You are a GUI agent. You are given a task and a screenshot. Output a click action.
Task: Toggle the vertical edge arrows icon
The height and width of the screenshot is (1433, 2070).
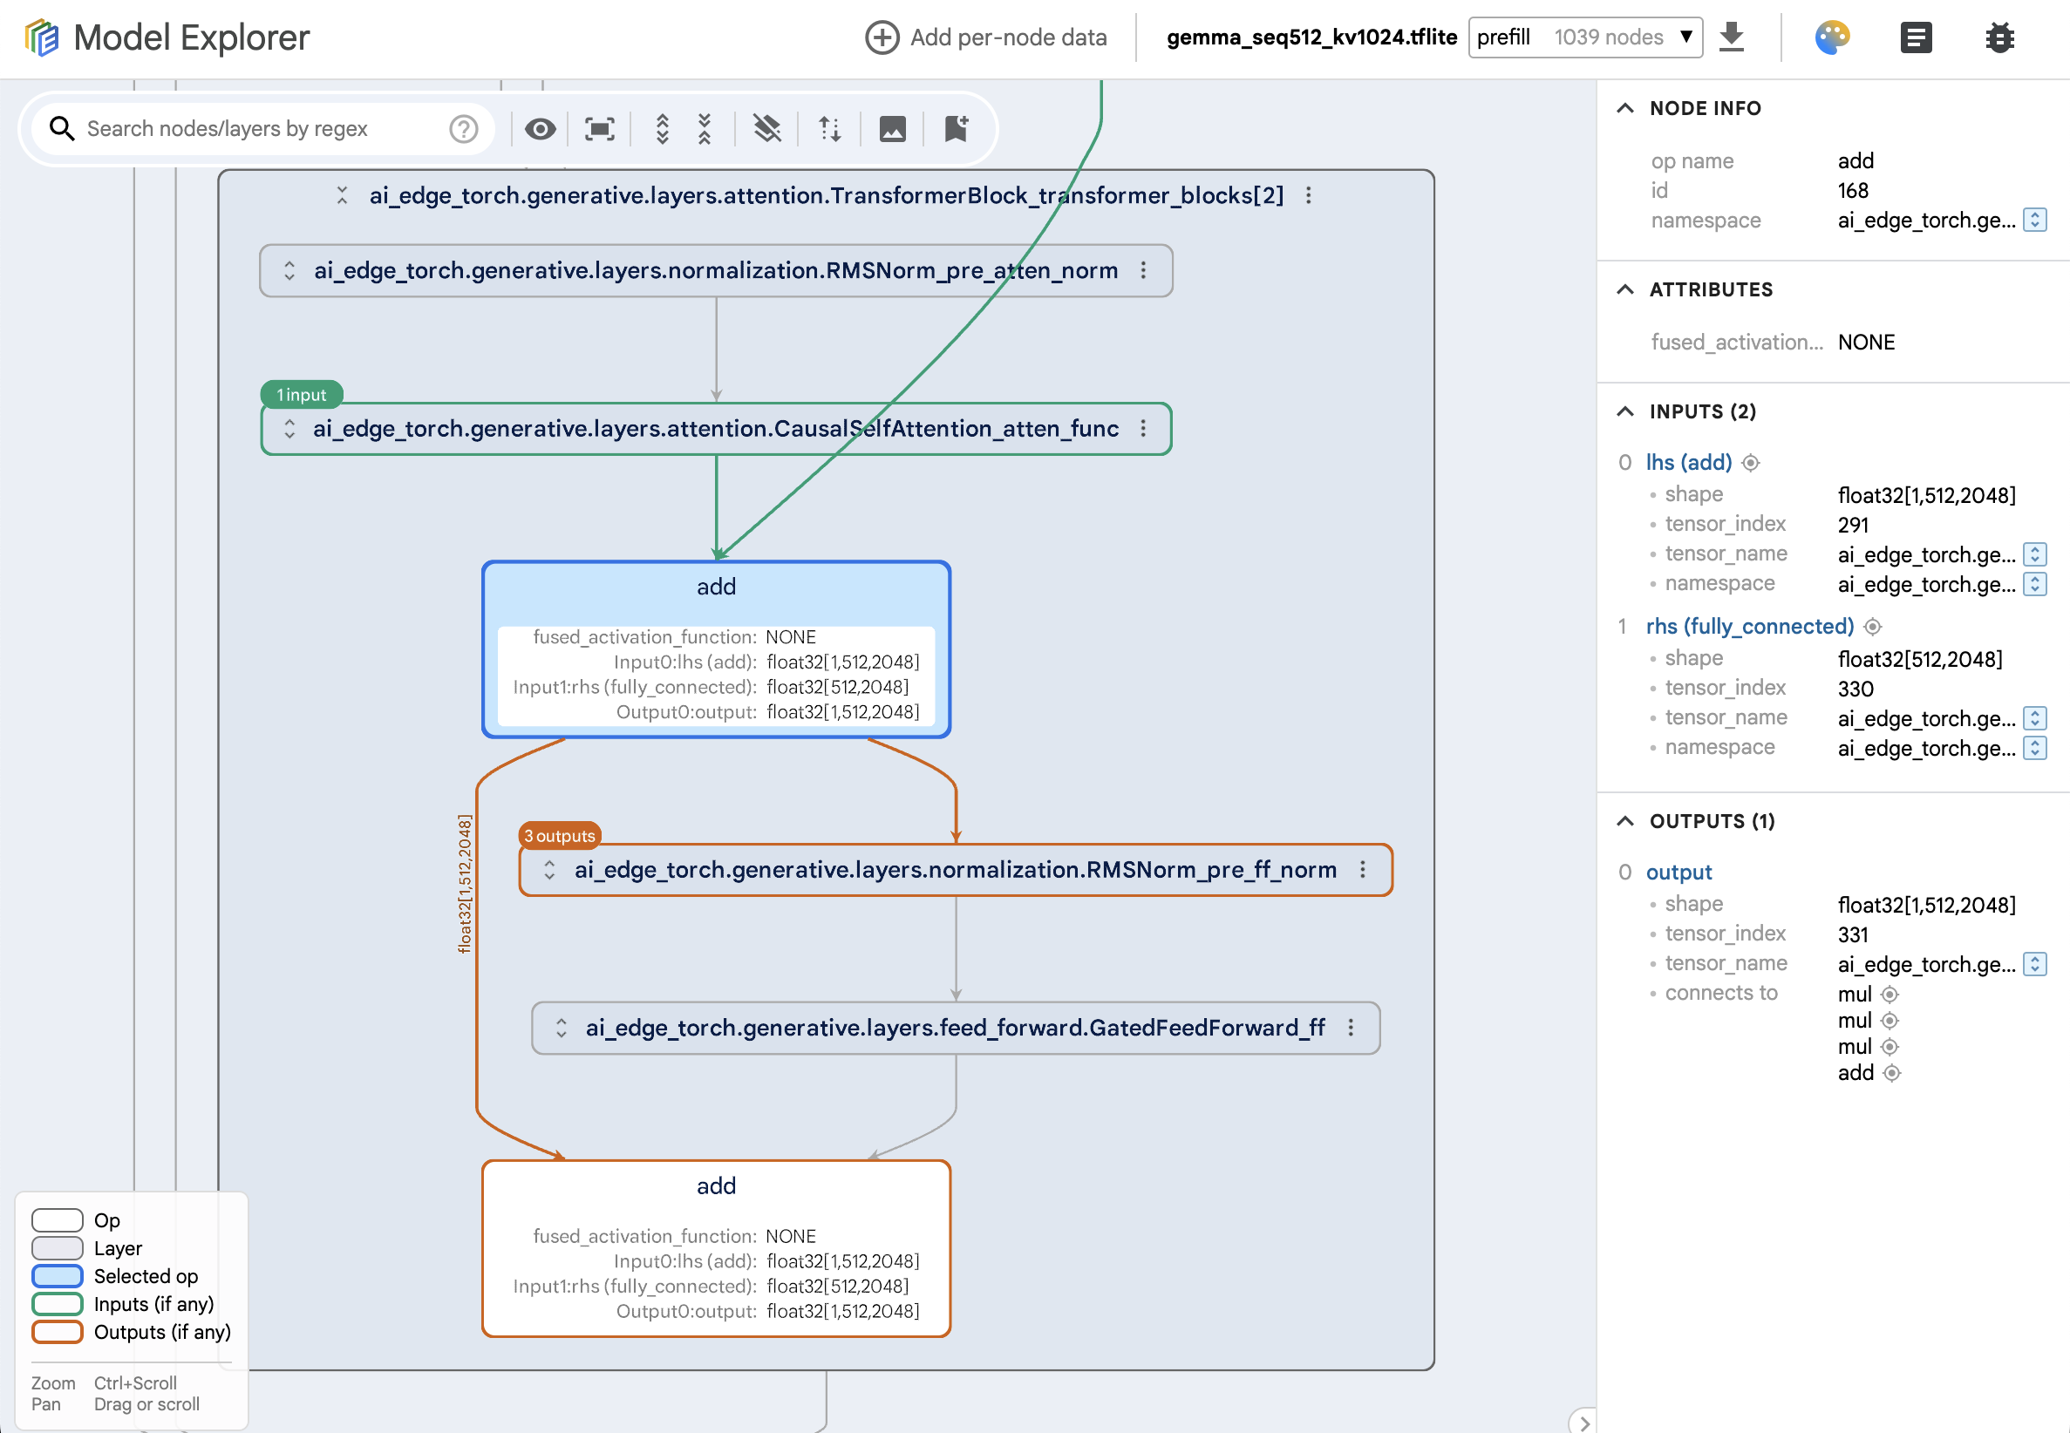click(828, 128)
